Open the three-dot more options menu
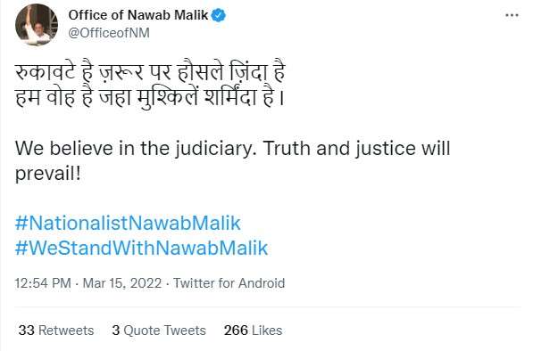Screen dimensions: 533x351 click(512, 15)
